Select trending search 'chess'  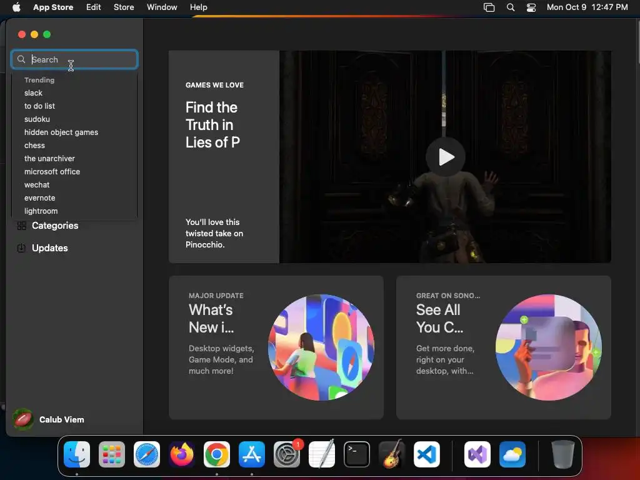click(x=34, y=145)
